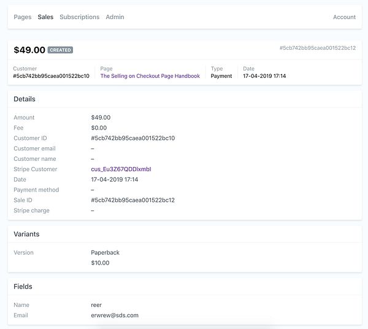Click the Payment type value
The width and height of the screenshot is (368, 329).
point(221,76)
